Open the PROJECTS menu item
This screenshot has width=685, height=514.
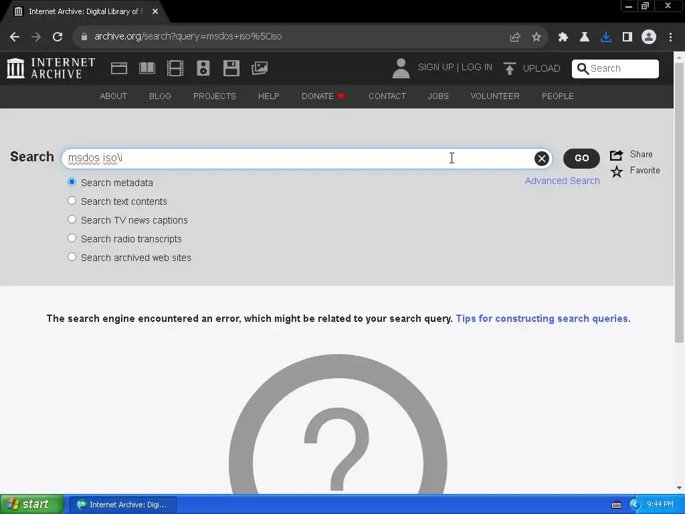[215, 96]
